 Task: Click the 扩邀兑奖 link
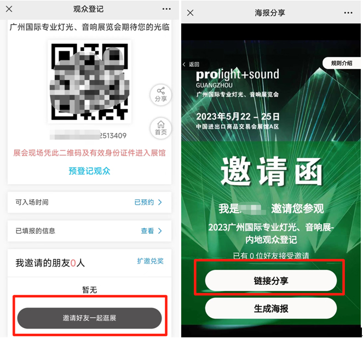150,261
